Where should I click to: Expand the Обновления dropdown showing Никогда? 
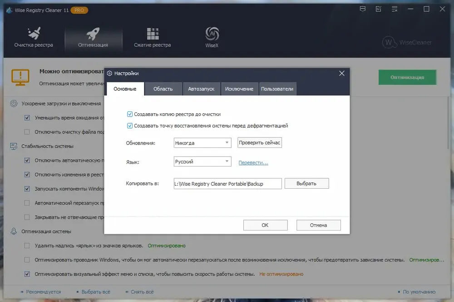click(x=202, y=143)
